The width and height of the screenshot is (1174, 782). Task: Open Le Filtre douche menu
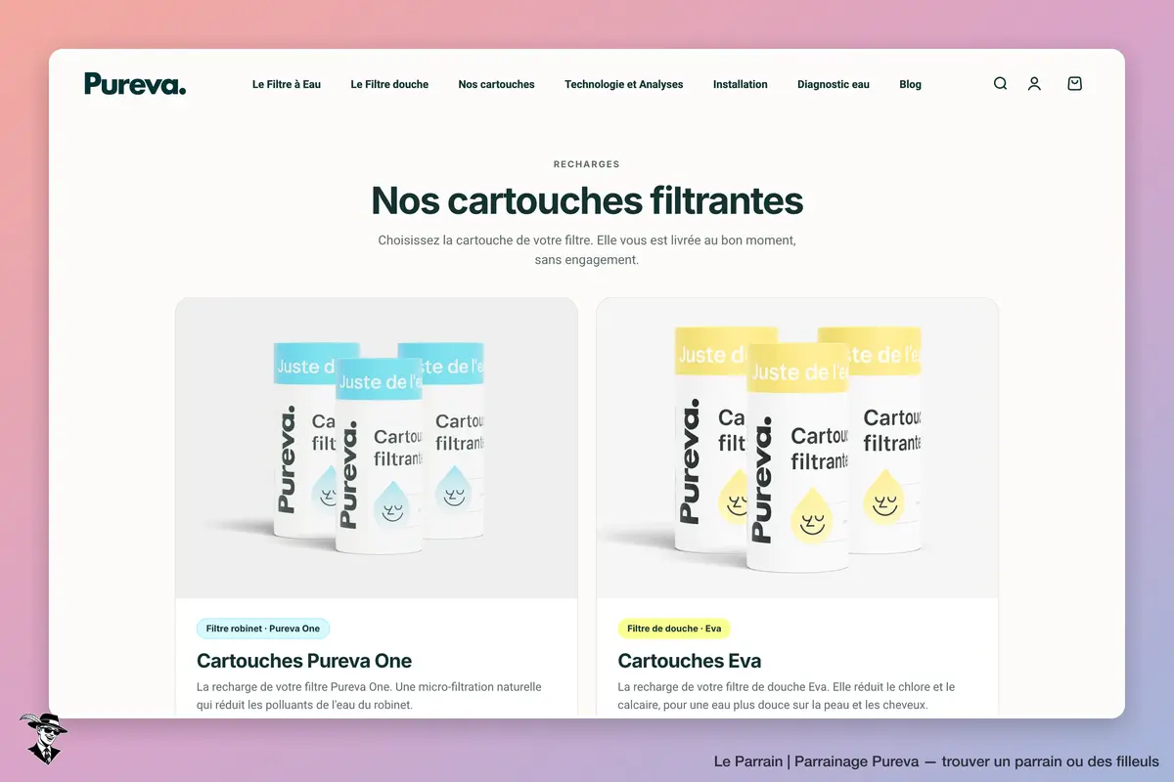(x=389, y=84)
